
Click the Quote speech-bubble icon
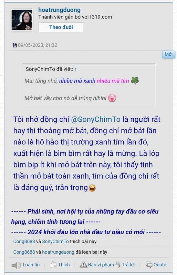[149, 265]
